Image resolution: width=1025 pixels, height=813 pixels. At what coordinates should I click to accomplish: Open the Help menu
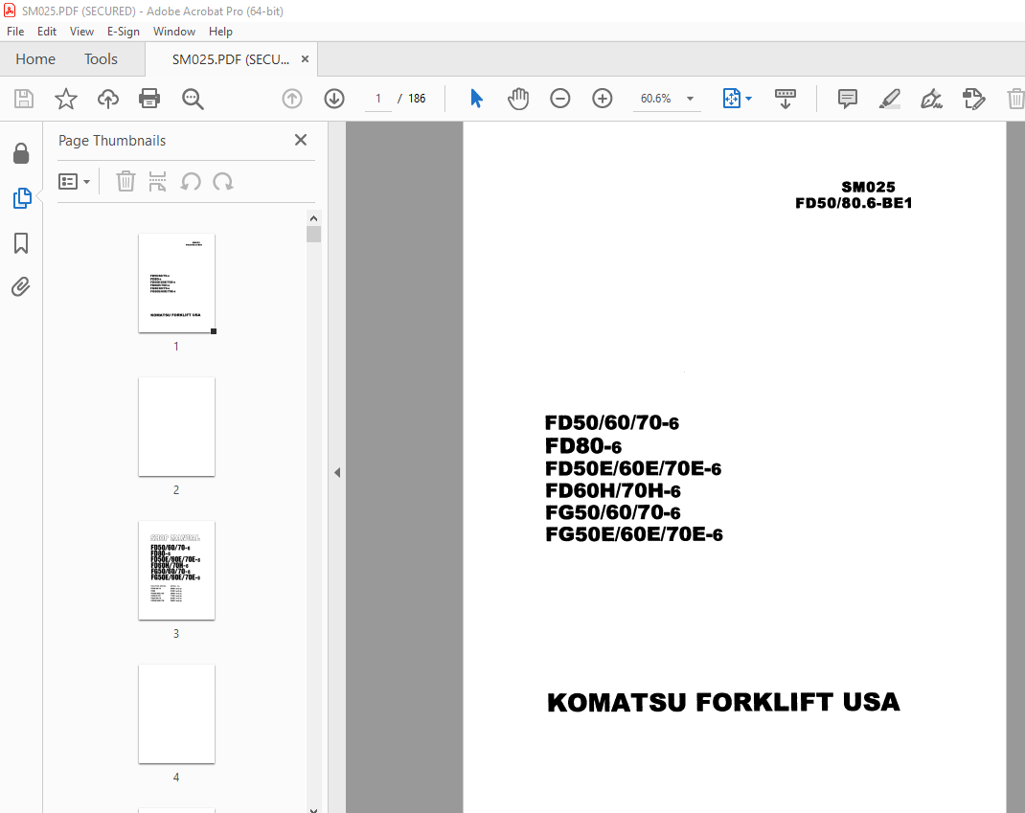point(220,32)
